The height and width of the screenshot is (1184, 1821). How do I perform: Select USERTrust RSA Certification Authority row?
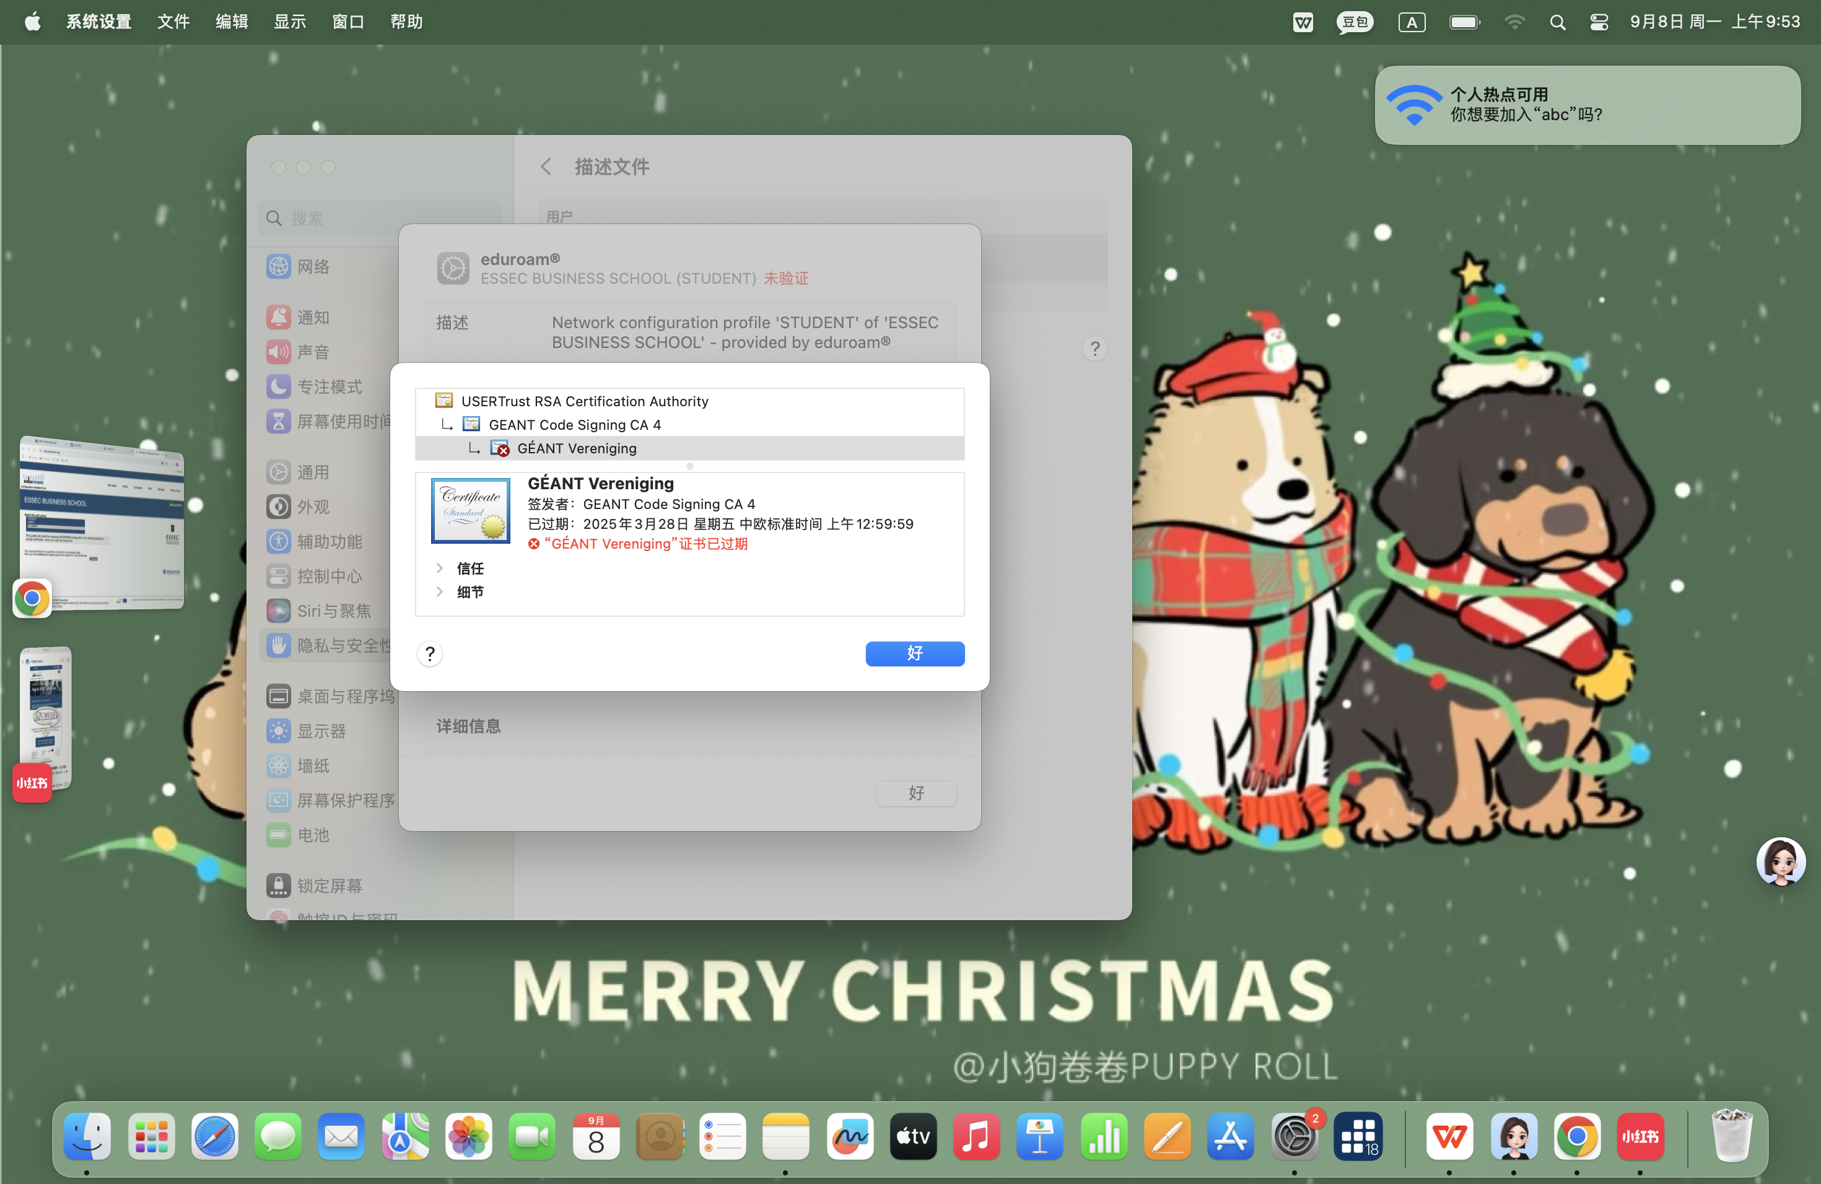(584, 401)
